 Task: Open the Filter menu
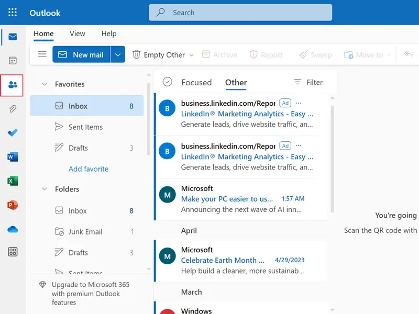(308, 82)
